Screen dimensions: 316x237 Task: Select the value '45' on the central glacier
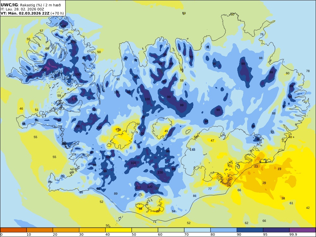pos(166,131)
